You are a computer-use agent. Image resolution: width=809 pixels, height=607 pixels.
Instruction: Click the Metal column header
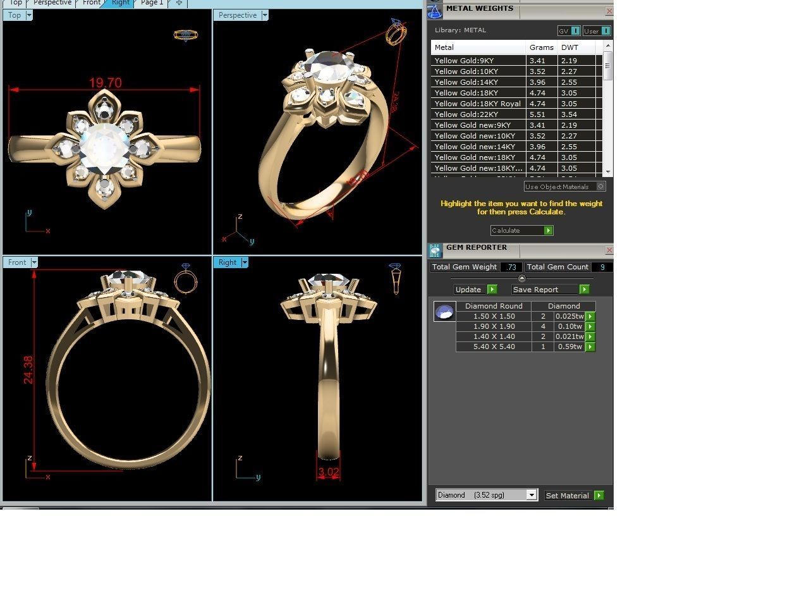click(x=478, y=47)
